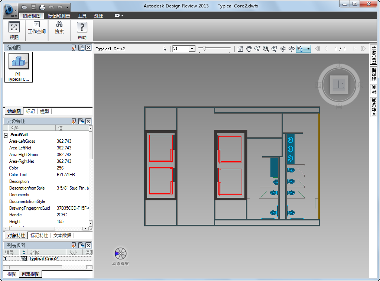The height and width of the screenshot is (281, 380).
Task: Open the quick access toolbar dropdown
Action: [67, 7]
